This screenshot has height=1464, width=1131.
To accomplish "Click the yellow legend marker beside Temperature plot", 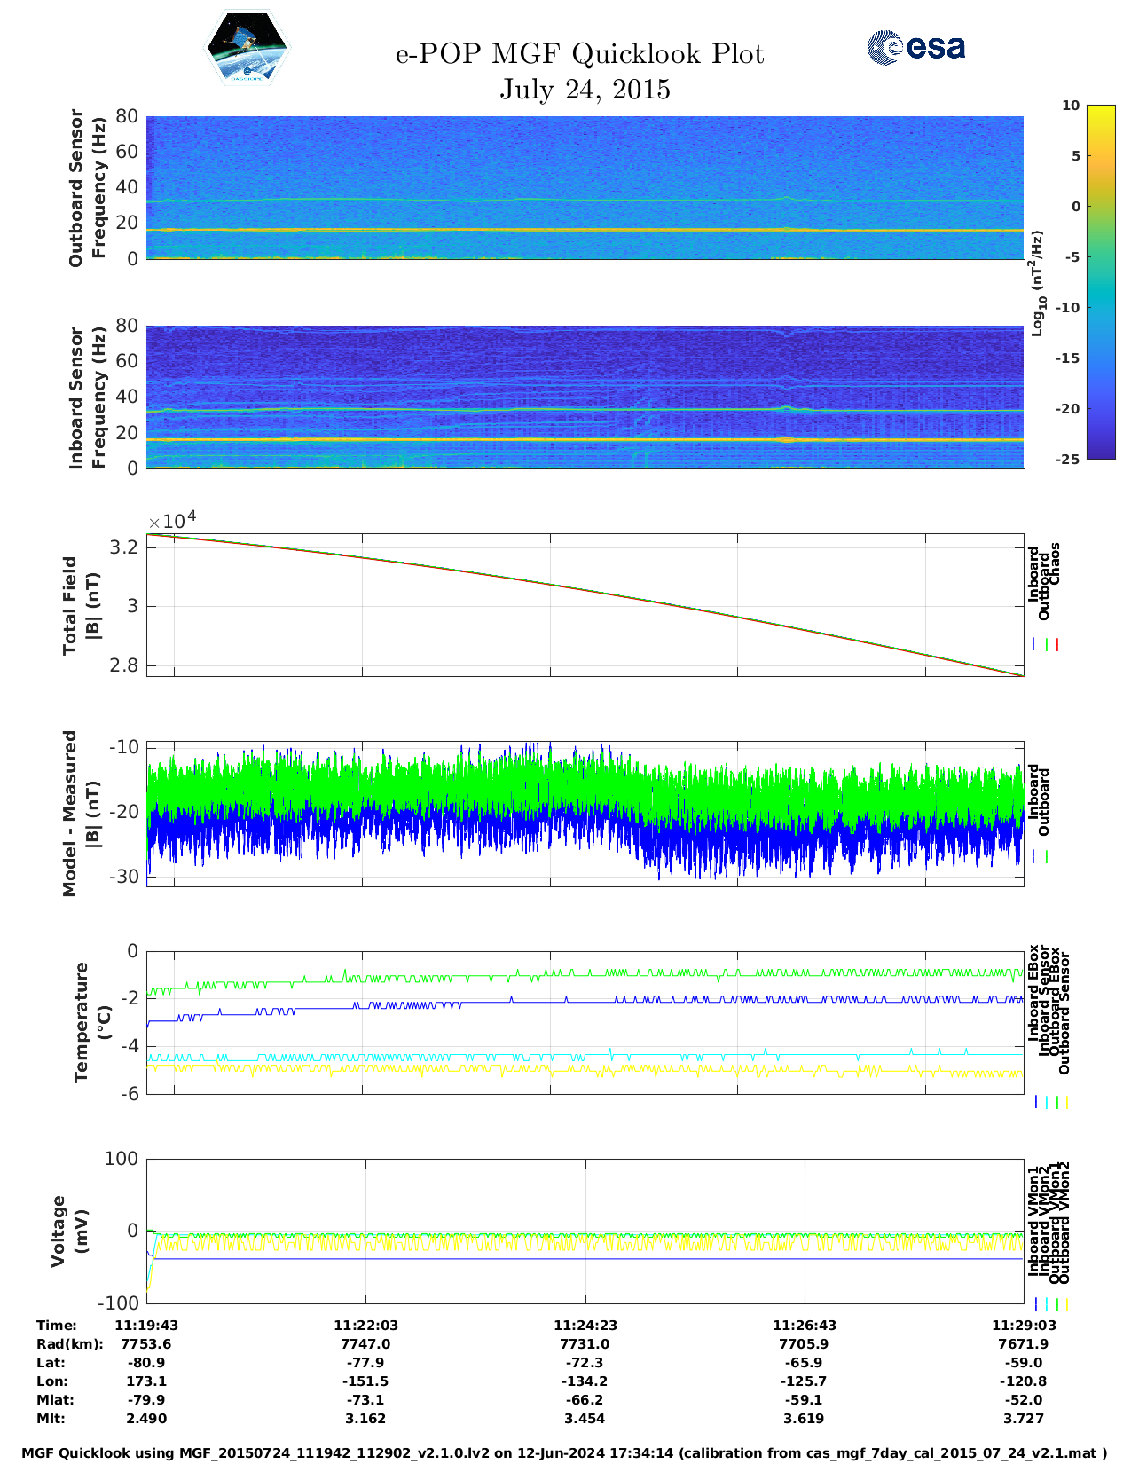I will pos(1066,1102).
